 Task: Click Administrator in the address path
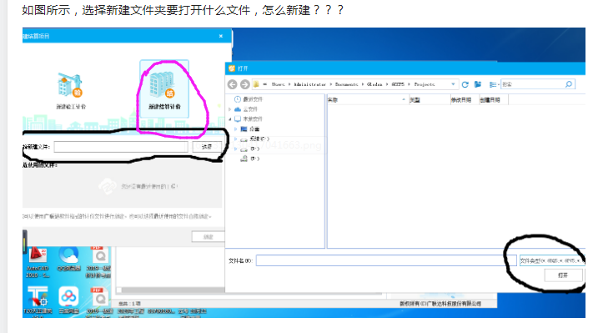(309, 84)
